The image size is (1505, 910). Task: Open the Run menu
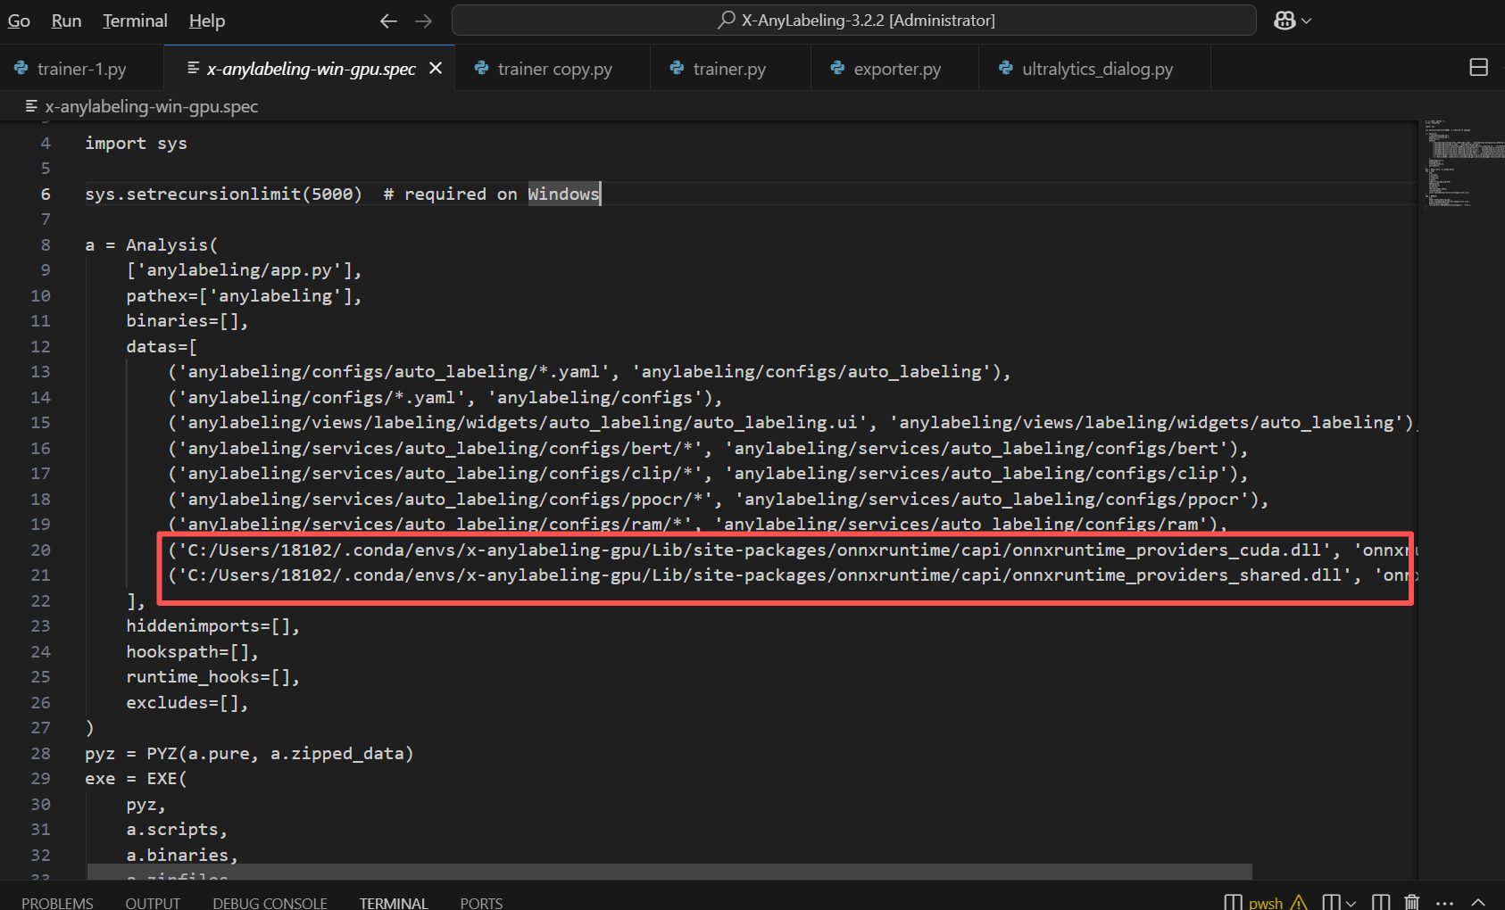point(66,21)
